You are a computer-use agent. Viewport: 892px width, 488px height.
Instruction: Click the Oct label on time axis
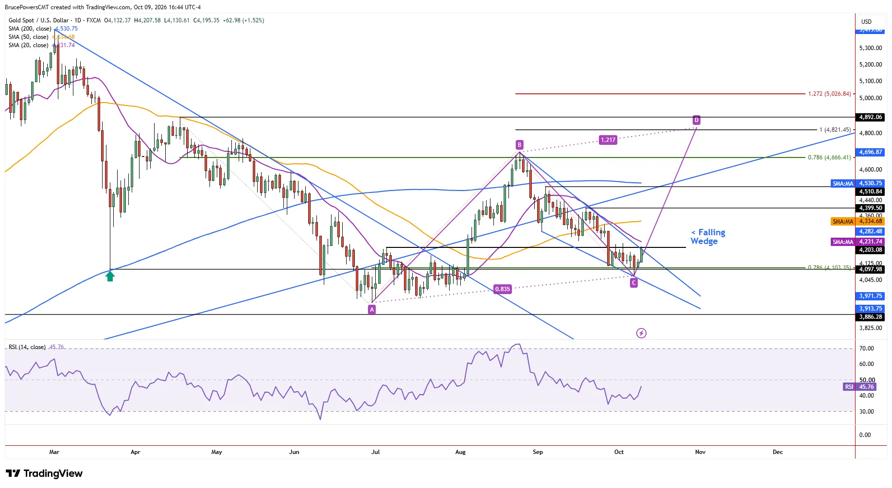click(x=619, y=452)
